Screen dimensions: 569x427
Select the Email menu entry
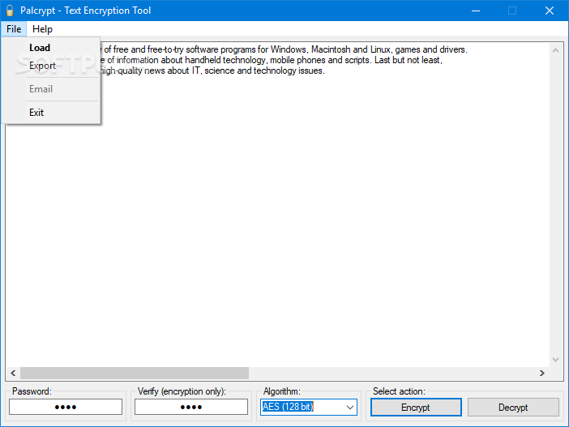(51, 89)
